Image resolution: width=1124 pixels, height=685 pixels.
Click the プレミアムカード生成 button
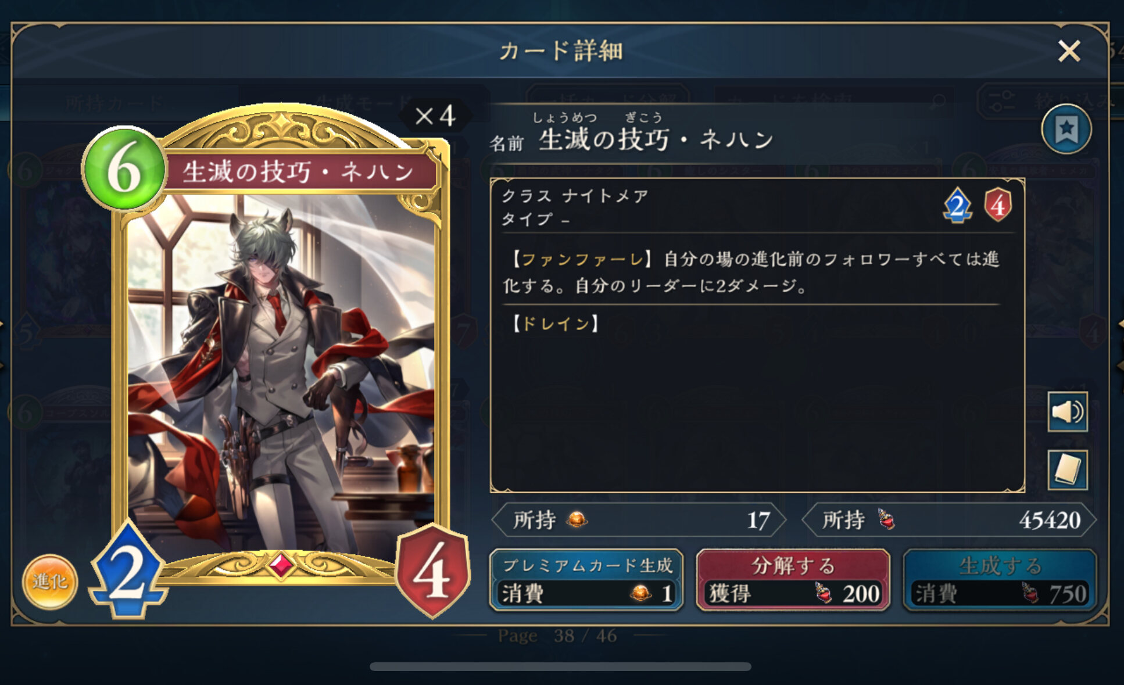[586, 580]
